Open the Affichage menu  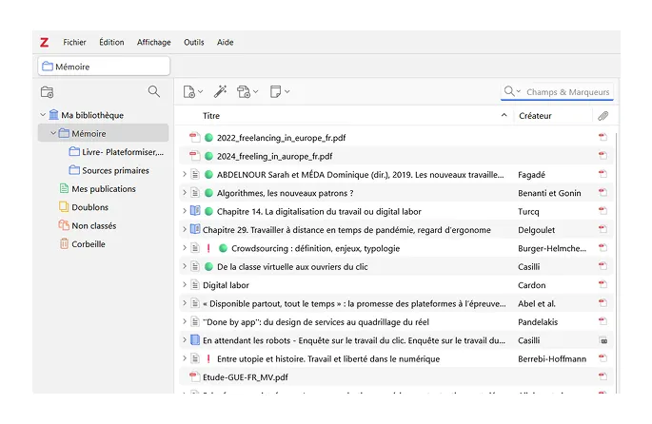point(154,42)
